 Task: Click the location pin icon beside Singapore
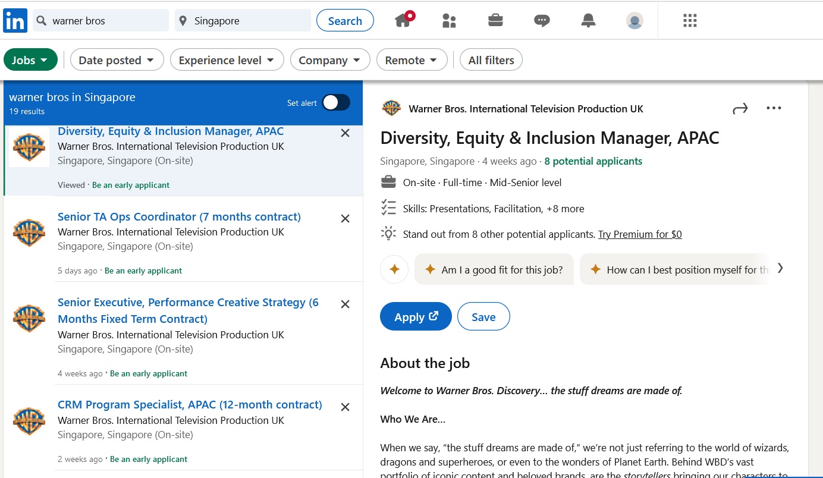[183, 21]
